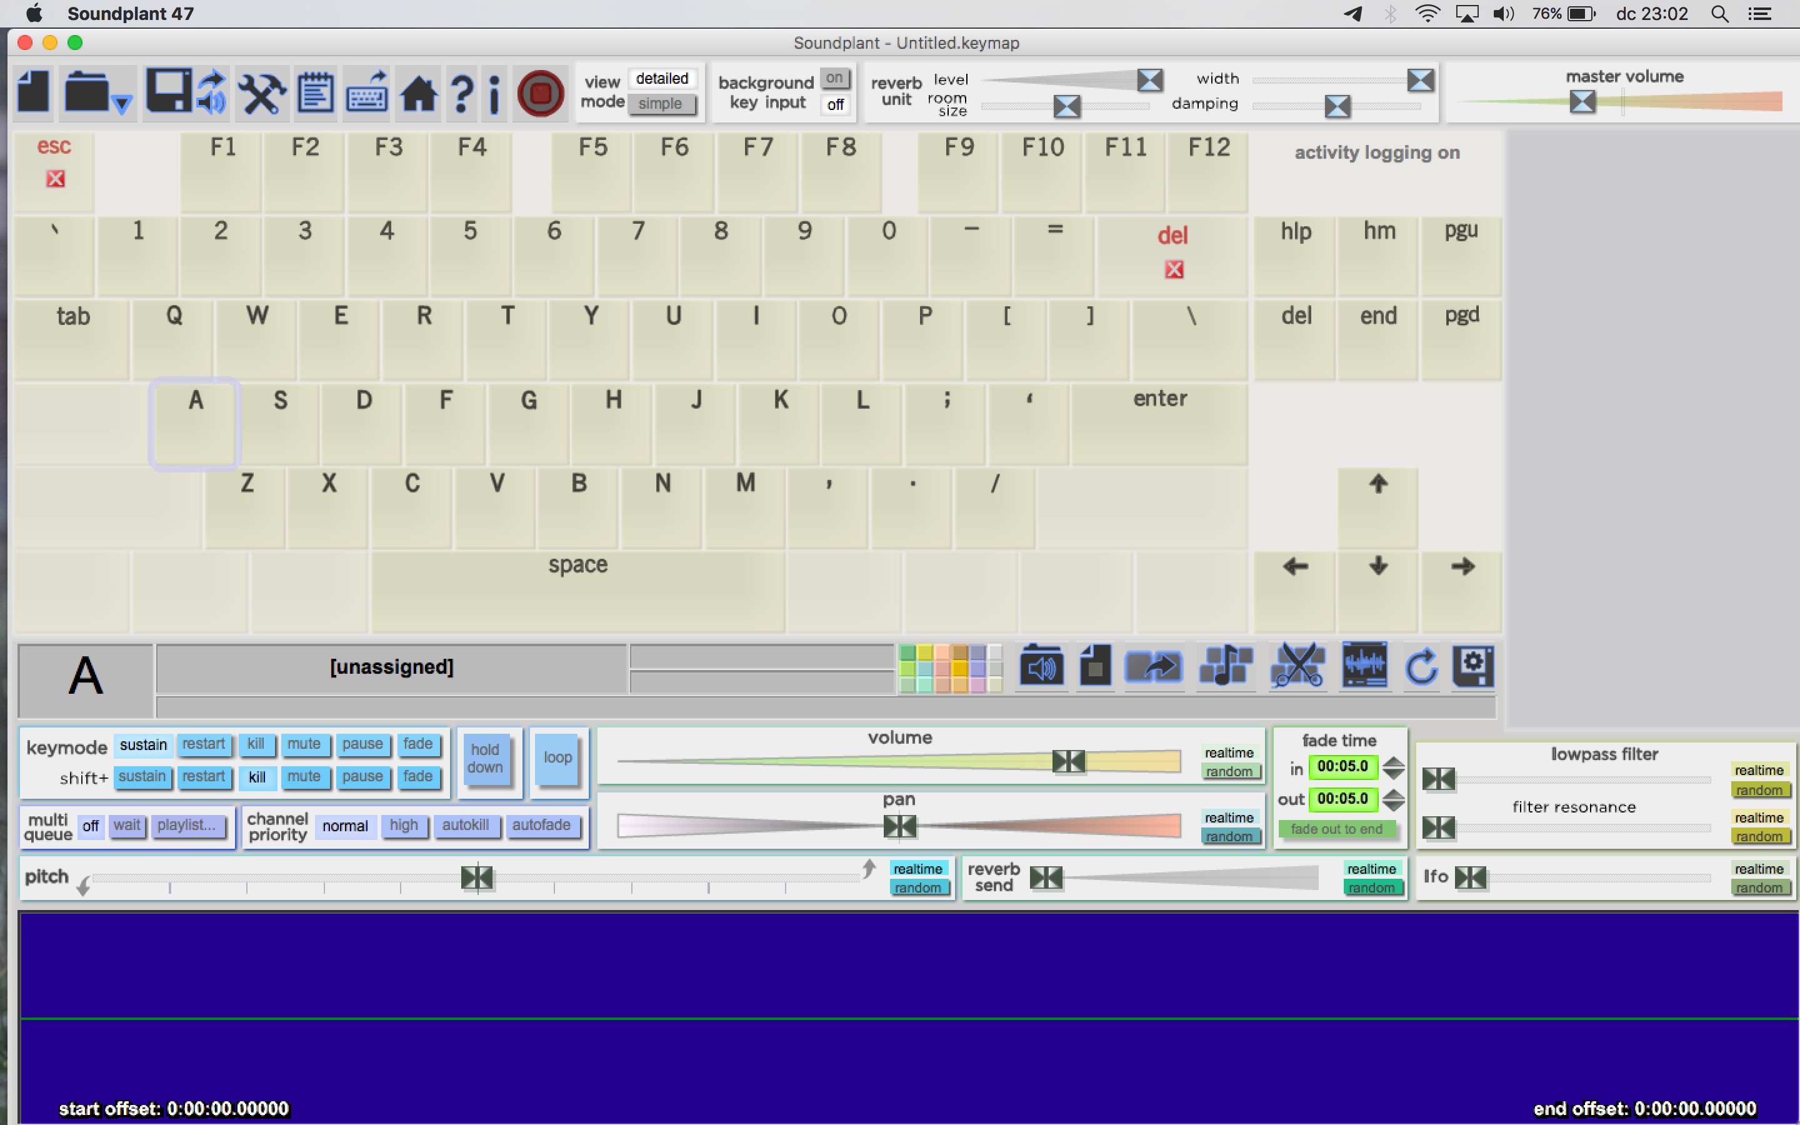Create a new keymap file

tap(32, 91)
